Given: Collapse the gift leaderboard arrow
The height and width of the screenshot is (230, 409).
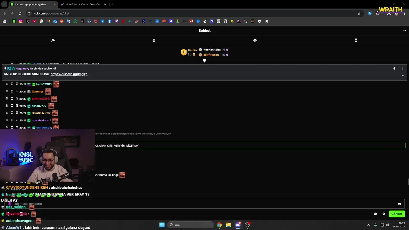Looking at the screenshot, I should (204, 61).
